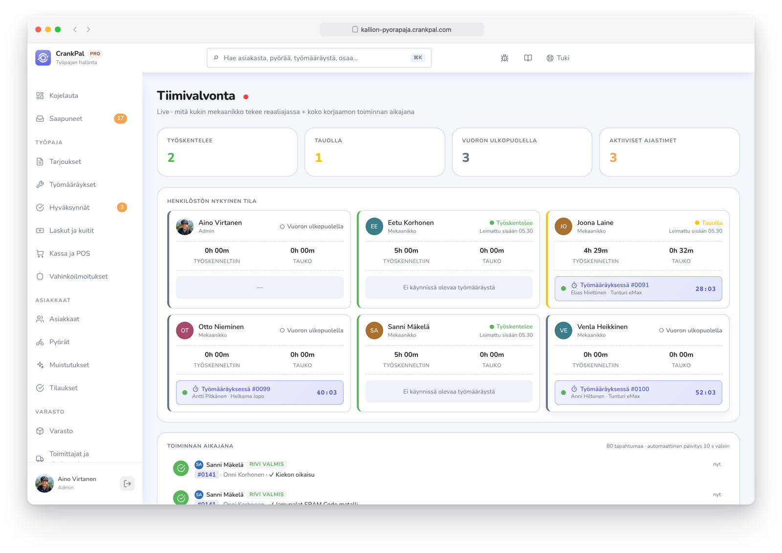Screen dimensions: 782x553
Task: Click Joona Laine's JO avatar
Action: click(564, 226)
